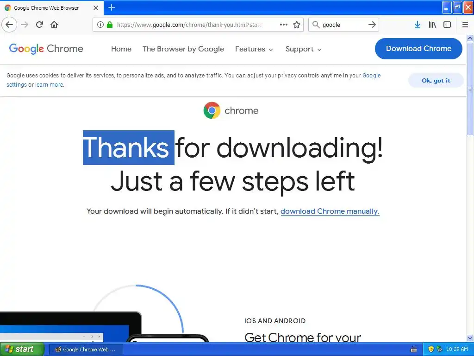Click the IOS AND ANDROID label
Viewport: 474px width, 356px height.
275,321
